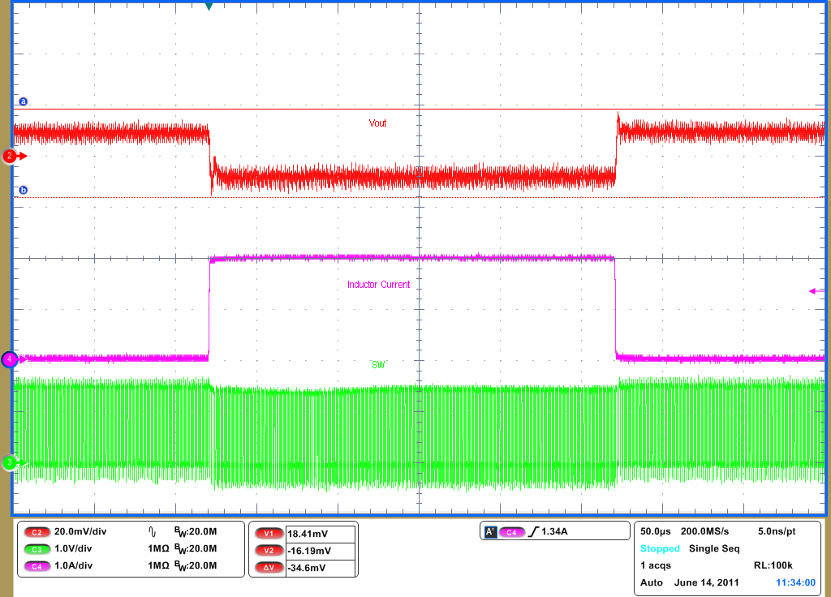Select the C3 channel badge

36,550
